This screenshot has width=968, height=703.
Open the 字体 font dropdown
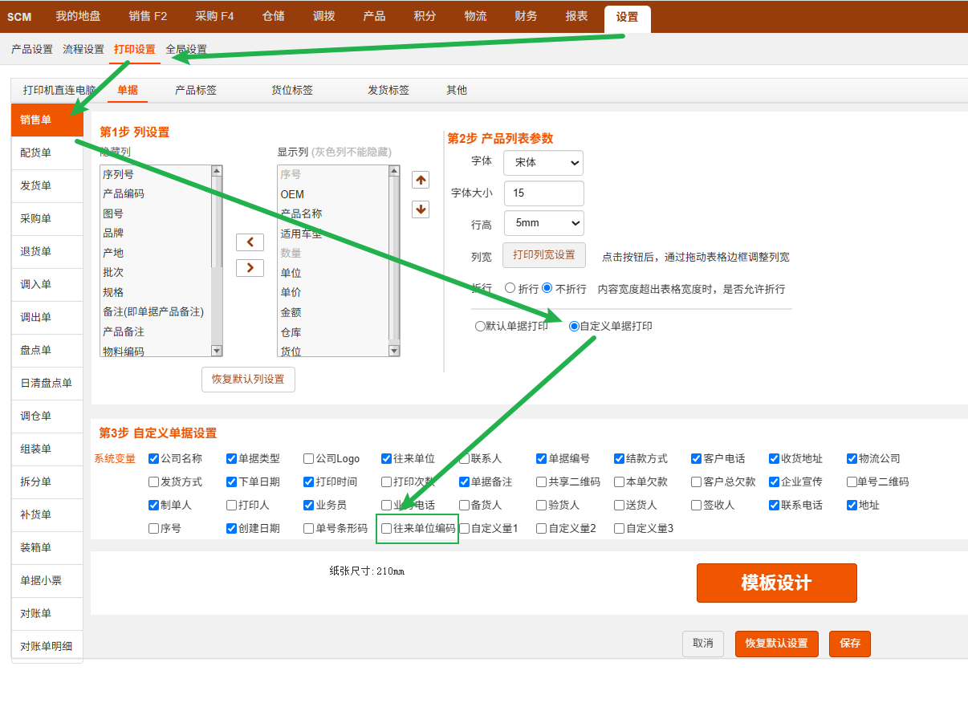tap(543, 163)
